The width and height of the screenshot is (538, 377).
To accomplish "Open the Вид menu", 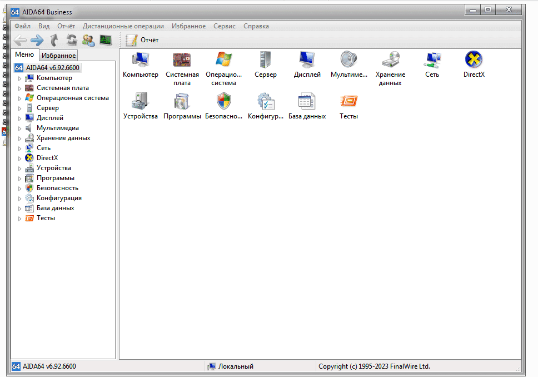I will pos(44,26).
